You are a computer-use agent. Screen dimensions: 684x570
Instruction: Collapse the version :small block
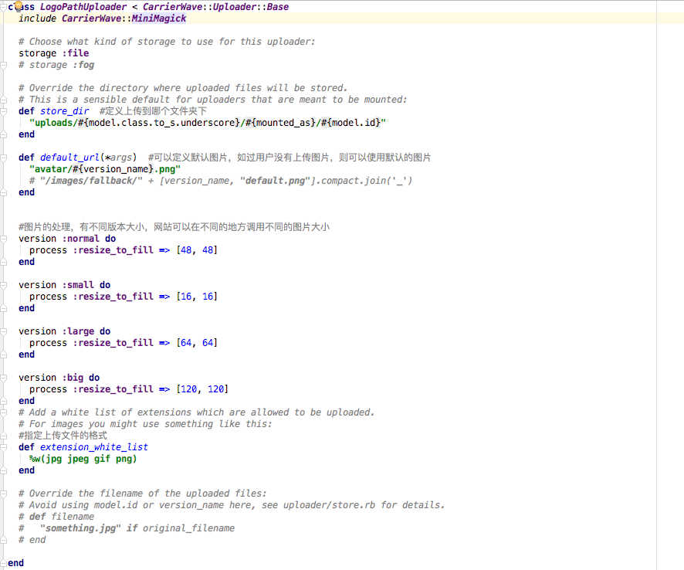click(x=4, y=285)
